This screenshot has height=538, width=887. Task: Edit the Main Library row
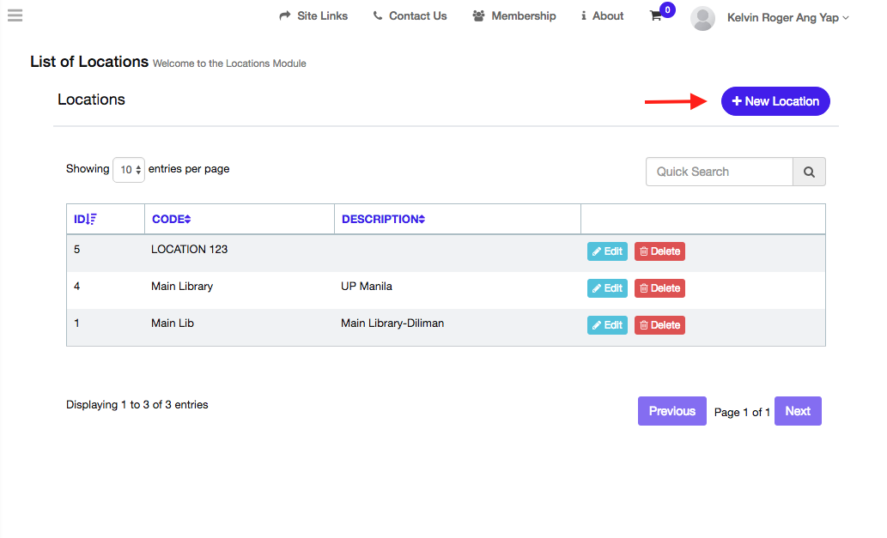(x=607, y=288)
